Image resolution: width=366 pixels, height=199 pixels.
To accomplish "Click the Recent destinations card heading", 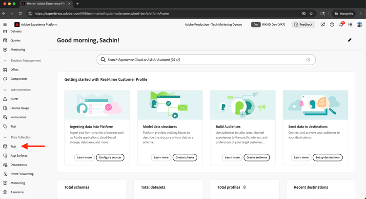I will click(x=311, y=187).
